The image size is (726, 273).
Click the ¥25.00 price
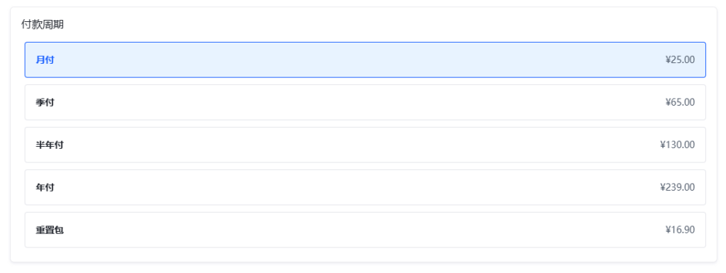pos(680,60)
